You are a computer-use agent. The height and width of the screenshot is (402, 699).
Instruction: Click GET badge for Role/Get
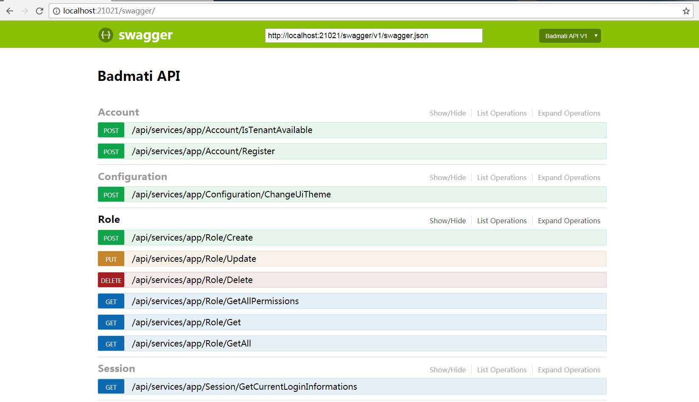(111, 323)
